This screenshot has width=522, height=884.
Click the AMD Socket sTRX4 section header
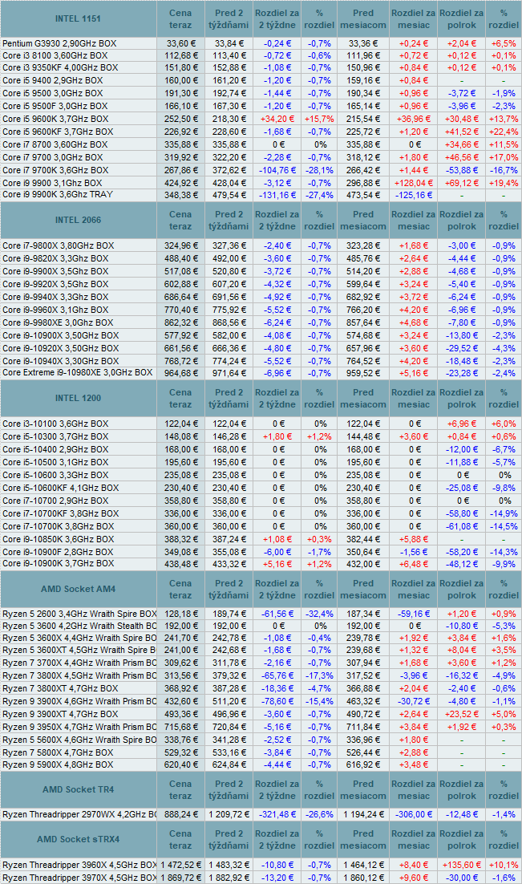click(78, 839)
